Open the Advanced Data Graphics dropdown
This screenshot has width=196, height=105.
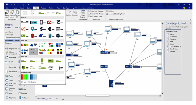[x=115, y=14]
